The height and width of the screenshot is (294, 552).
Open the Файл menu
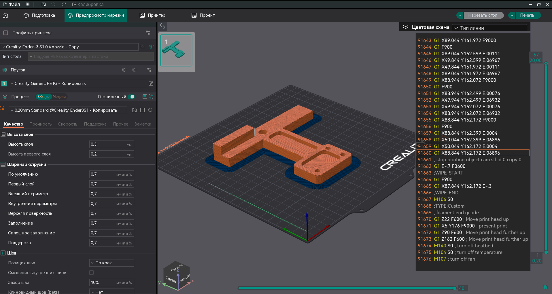[x=12, y=4]
